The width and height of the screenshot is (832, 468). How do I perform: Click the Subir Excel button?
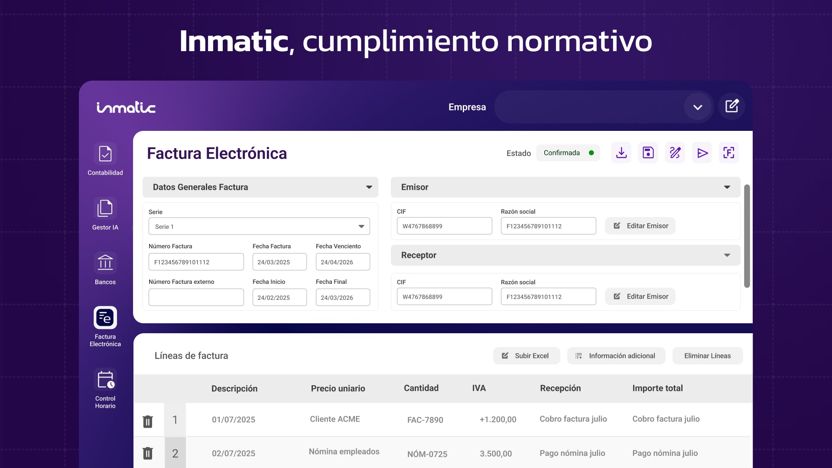pyautogui.click(x=526, y=355)
